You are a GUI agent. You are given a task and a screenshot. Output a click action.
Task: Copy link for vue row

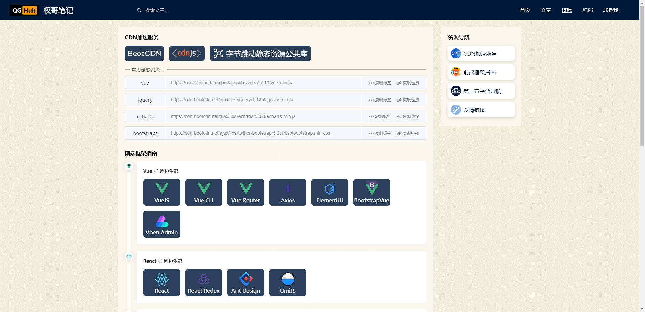pyautogui.click(x=408, y=83)
